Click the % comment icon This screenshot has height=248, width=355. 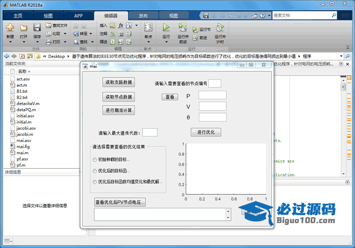point(113,34)
